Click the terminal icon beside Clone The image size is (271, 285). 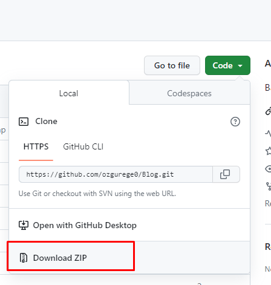point(24,122)
